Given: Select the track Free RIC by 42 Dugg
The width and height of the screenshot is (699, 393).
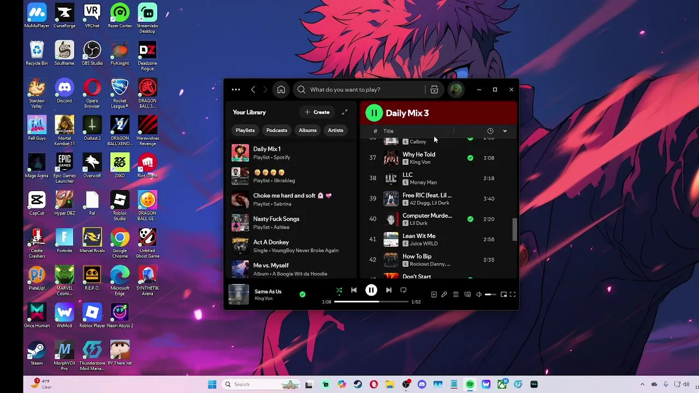Looking at the screenshot, I should (x=437, y=199).
